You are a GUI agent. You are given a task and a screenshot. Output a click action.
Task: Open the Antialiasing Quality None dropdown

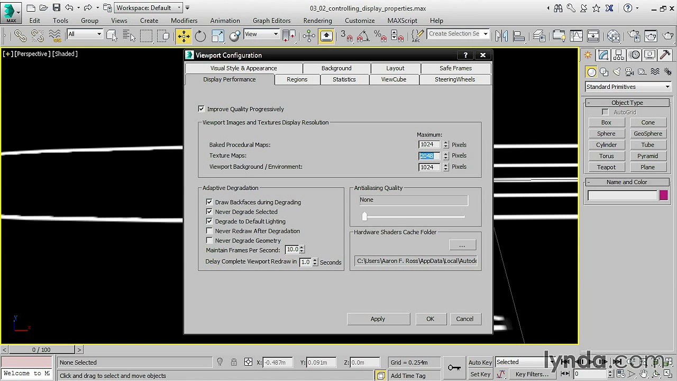(414, 200)
